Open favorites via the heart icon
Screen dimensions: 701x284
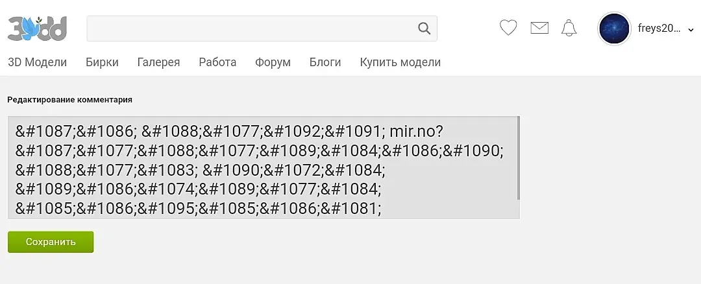(508, 28)
